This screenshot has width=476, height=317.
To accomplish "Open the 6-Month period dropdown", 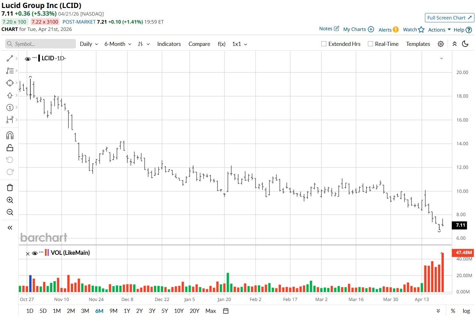I will [x=118, y=44].
